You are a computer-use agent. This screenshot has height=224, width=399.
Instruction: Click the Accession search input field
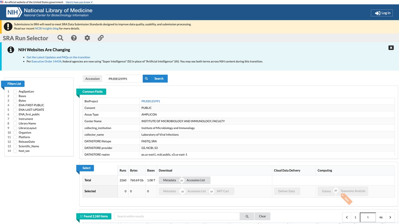point(124,79)
